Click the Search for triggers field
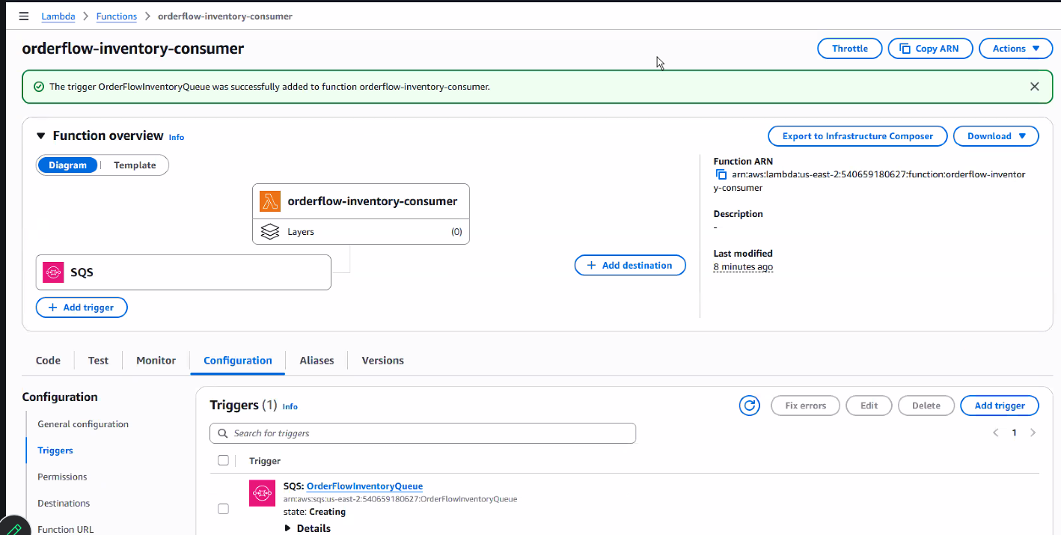 (x=423, y=433)
